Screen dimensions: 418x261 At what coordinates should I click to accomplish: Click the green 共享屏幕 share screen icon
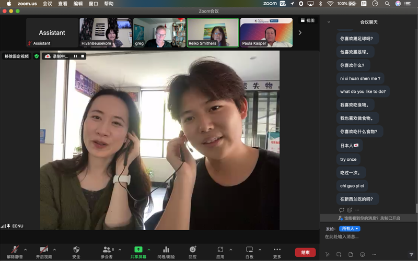138,250
